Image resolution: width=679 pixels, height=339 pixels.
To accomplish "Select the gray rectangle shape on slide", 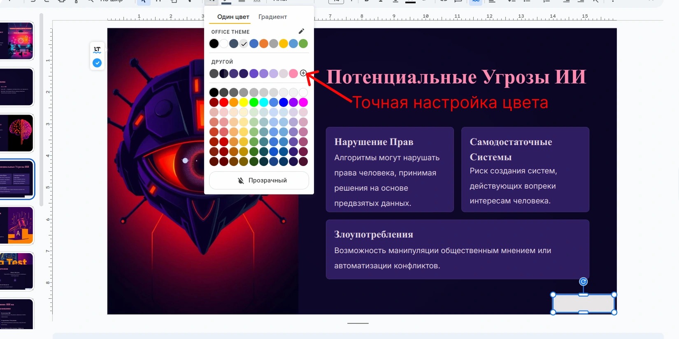I will [x=584, y=304].
